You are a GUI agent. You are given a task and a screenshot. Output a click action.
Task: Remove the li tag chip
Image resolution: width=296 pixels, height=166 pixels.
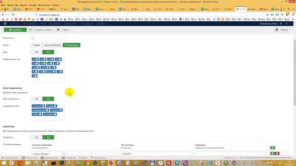[x=35, y=76]
